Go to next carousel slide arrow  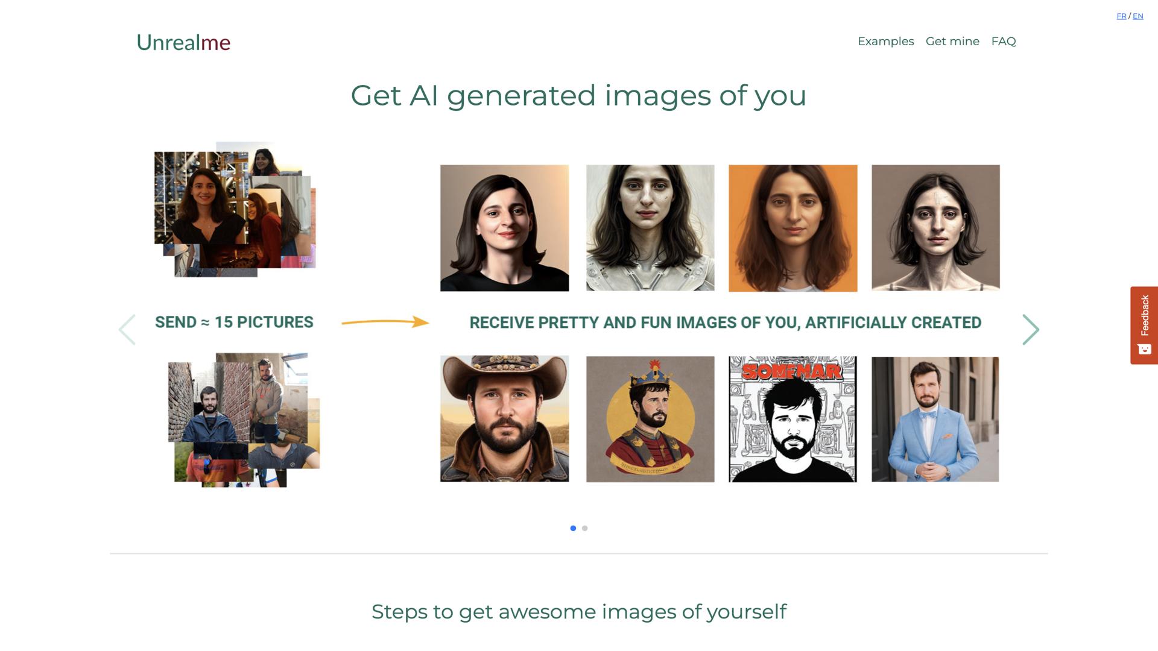[1030, 330]
